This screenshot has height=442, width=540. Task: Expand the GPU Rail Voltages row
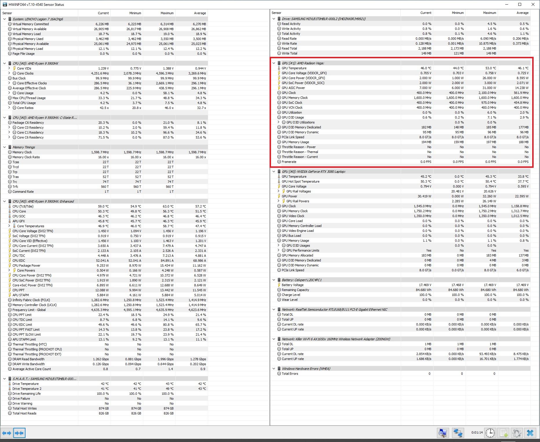(x=279, y=191)
